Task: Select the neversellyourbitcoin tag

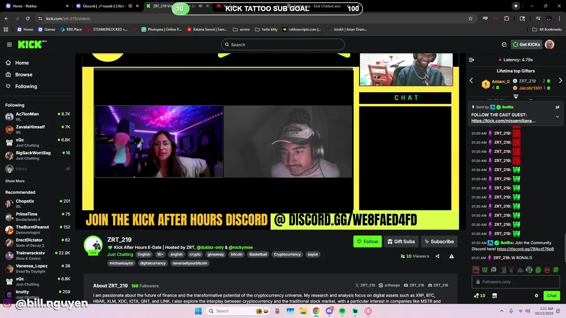Action: pos(190,263)
